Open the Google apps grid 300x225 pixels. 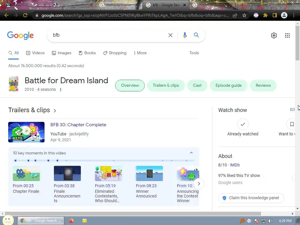[287, 35]
